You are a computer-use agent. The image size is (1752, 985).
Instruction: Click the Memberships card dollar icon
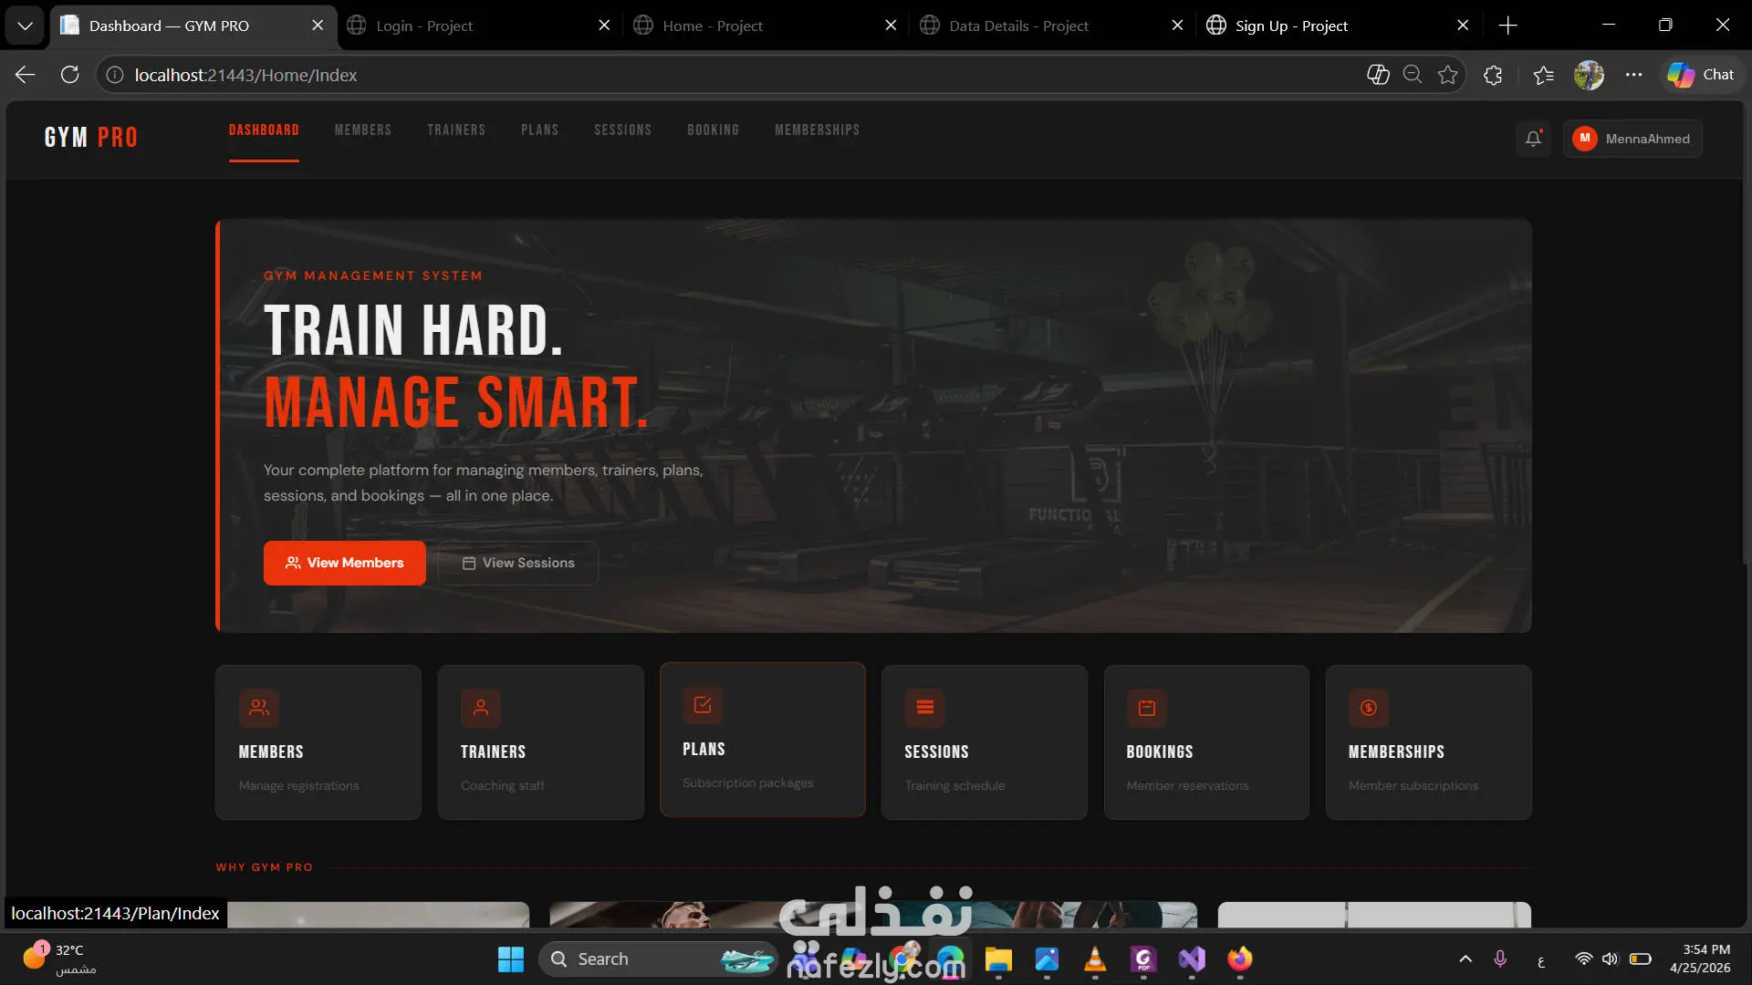(x=1369, y=708)
